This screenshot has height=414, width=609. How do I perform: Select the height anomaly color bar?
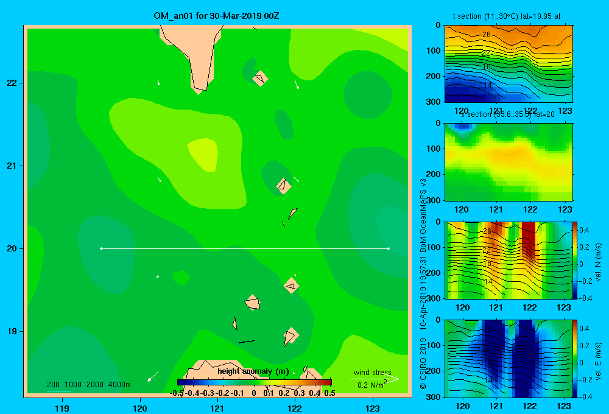[255, 382]
